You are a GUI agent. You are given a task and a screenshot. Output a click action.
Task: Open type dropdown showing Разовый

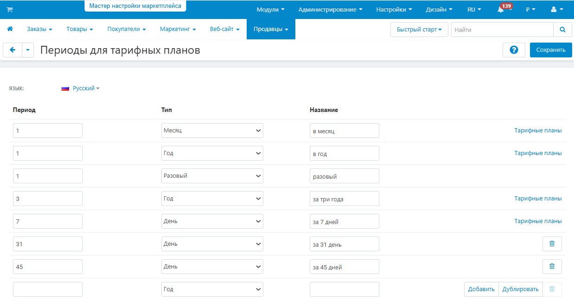(x=212, y=176)
